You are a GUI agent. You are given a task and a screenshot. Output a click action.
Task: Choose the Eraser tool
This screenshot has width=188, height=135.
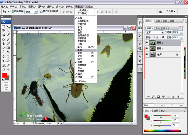(x=4, y=48)
